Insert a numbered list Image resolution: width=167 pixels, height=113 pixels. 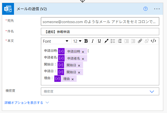point(120,41)
